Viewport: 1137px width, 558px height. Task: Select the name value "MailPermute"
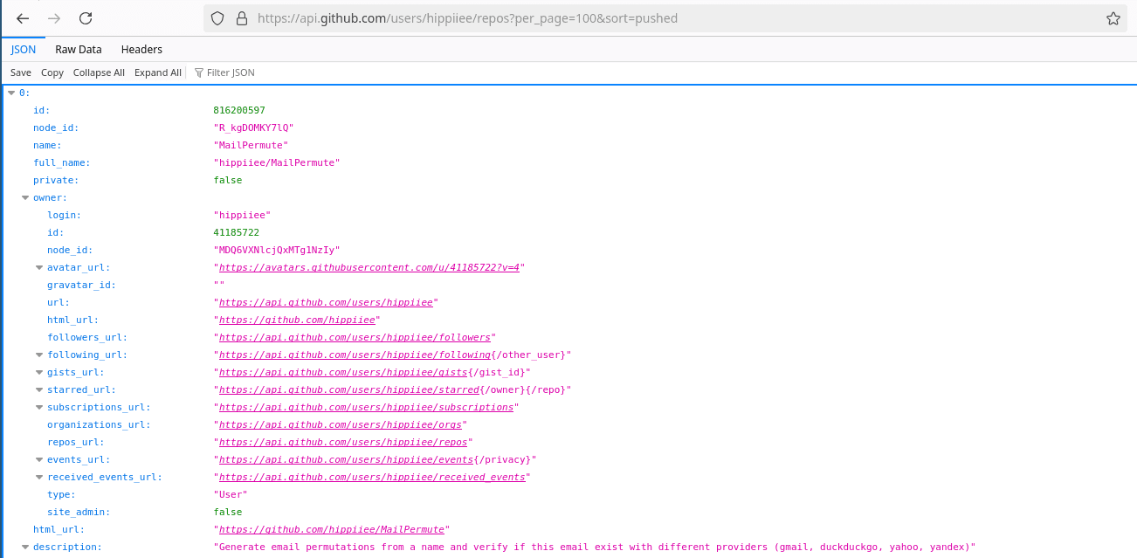[x=251, y=145]
